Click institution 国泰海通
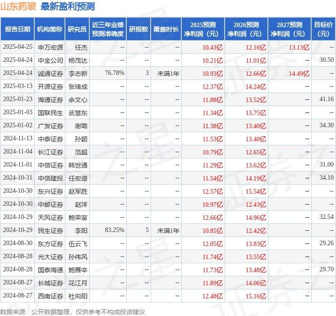Viewport: 336px width, 316px height. pyautogui.click(x=51, y=270)
